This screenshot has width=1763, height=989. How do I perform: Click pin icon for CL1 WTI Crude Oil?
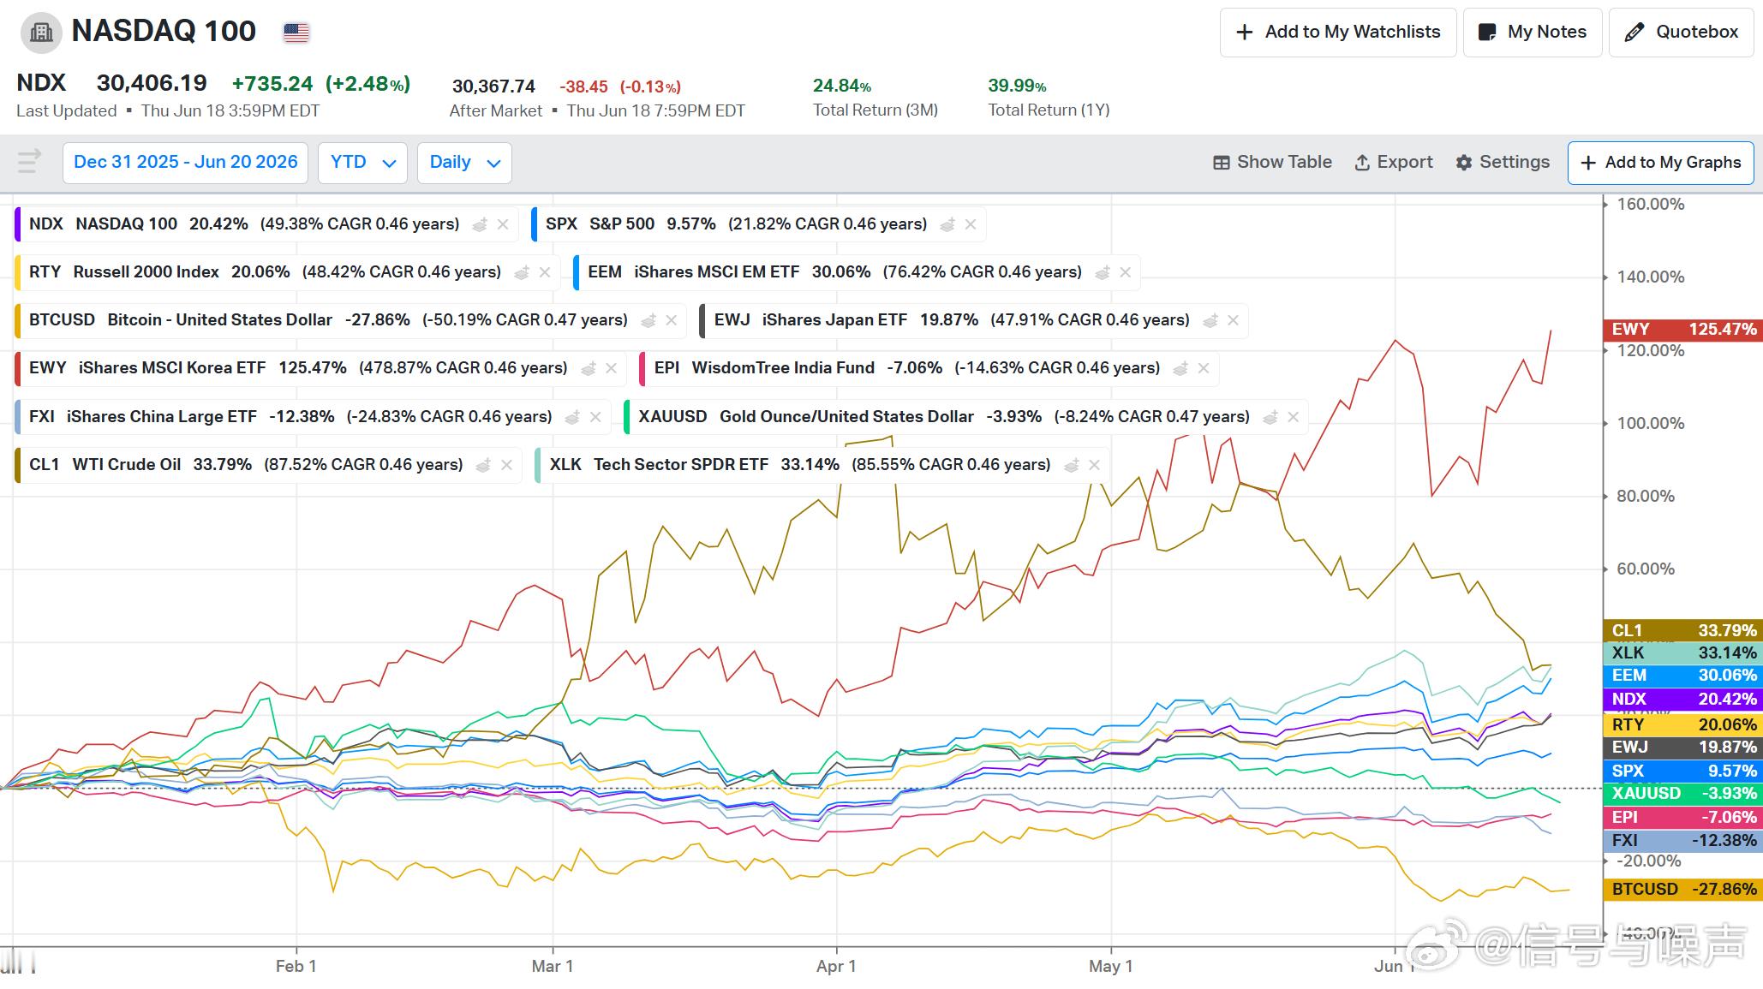click(483, 465)
